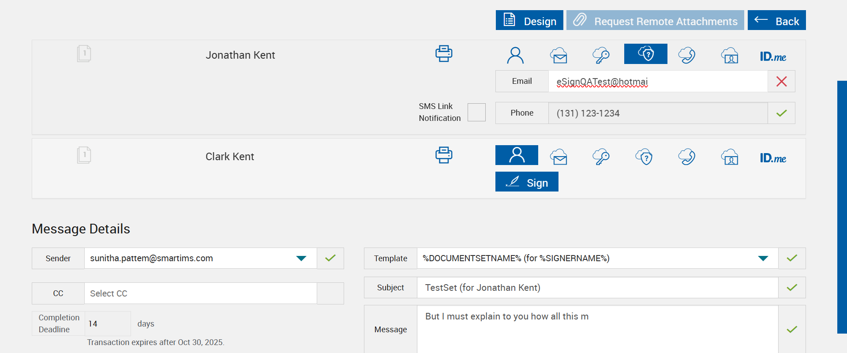Open the Select CC dropdown field
847x353 pixels.
click(x=201, y=293)
